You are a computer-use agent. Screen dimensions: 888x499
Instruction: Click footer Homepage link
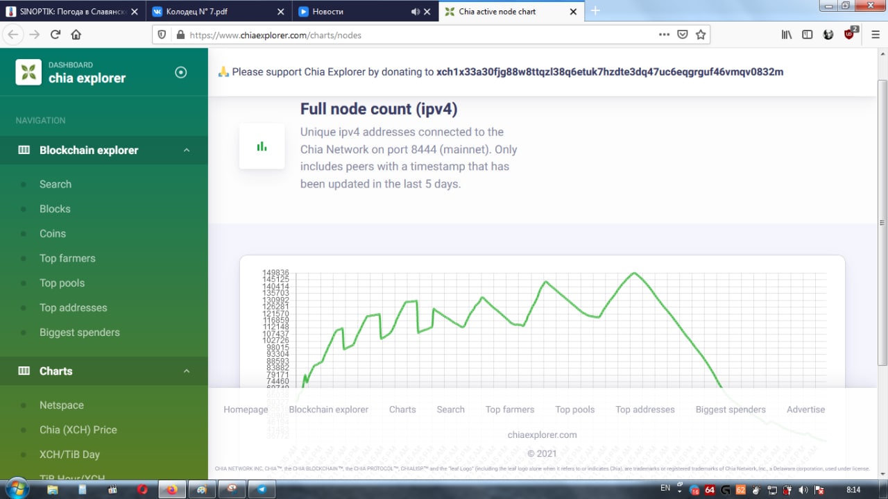[246, 409]
